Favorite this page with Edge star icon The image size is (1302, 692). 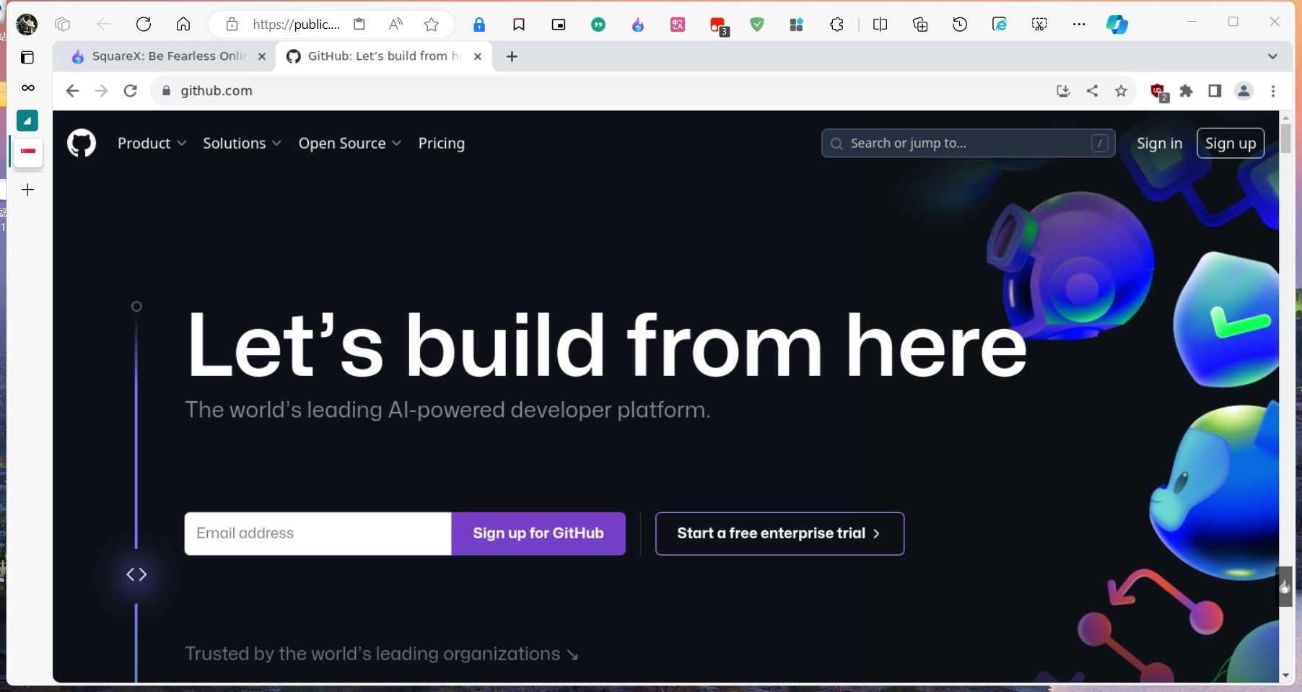tap(432, 25)
